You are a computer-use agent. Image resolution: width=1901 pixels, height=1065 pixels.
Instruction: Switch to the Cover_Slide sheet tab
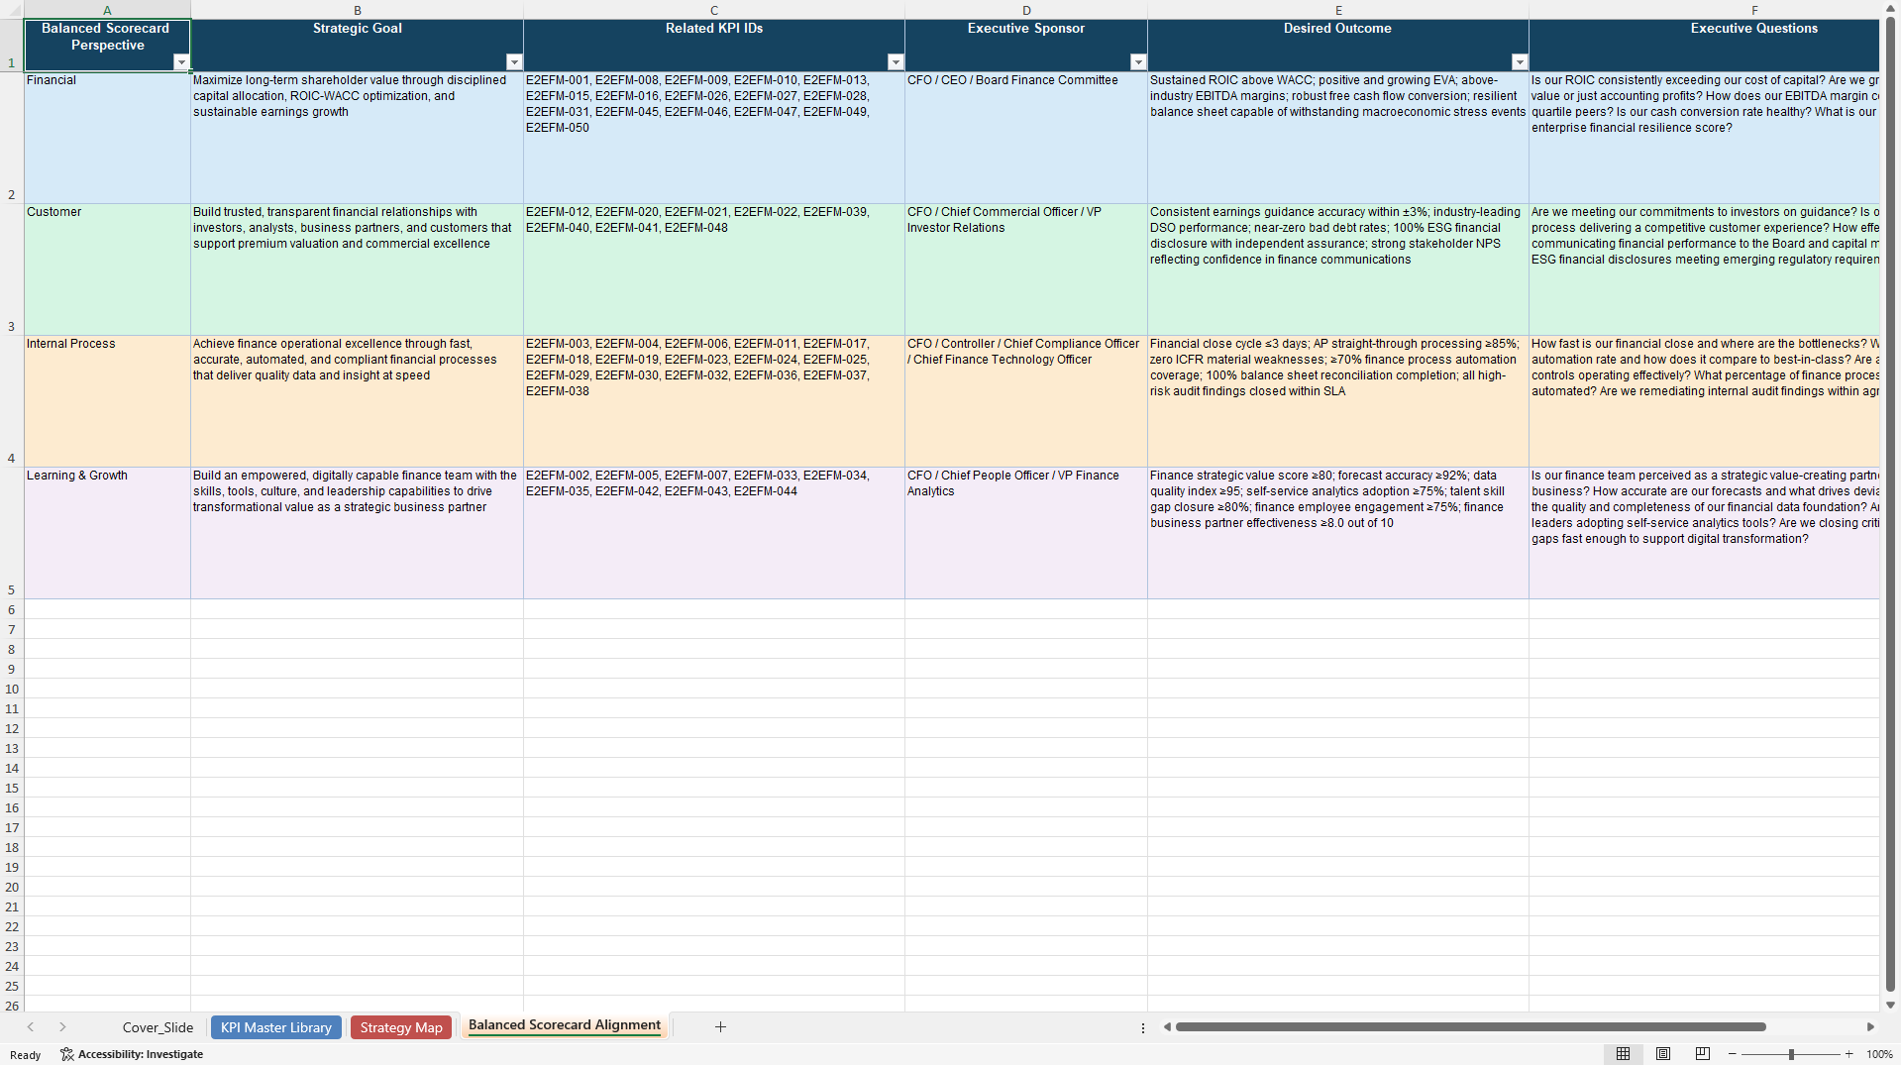click(x=158, y=1027)
